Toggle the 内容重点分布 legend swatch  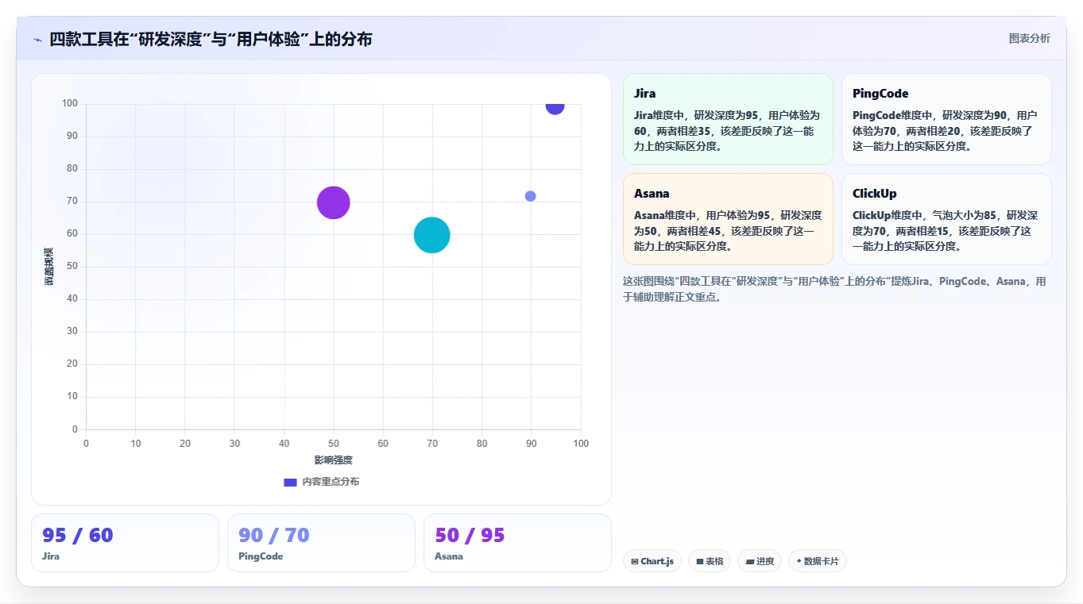point(290,482)
